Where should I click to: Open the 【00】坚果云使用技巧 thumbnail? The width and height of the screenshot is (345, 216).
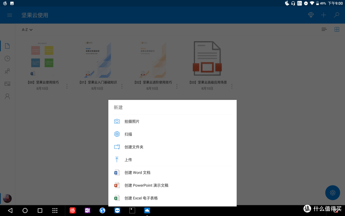[42, 60]
